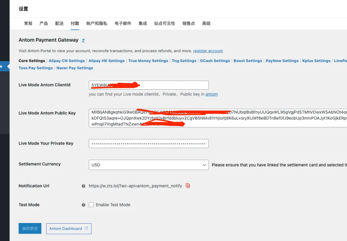Open the 帐户和隐私 tab
Screen dimensions: 347x241
coord(97,23)
